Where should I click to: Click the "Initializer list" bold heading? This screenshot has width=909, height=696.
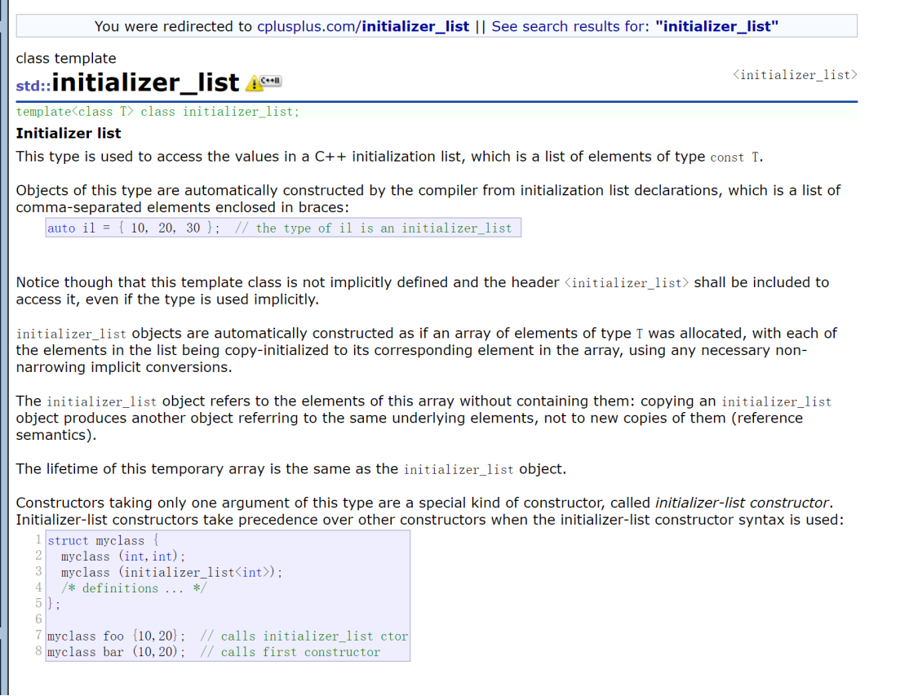[69, 133]
